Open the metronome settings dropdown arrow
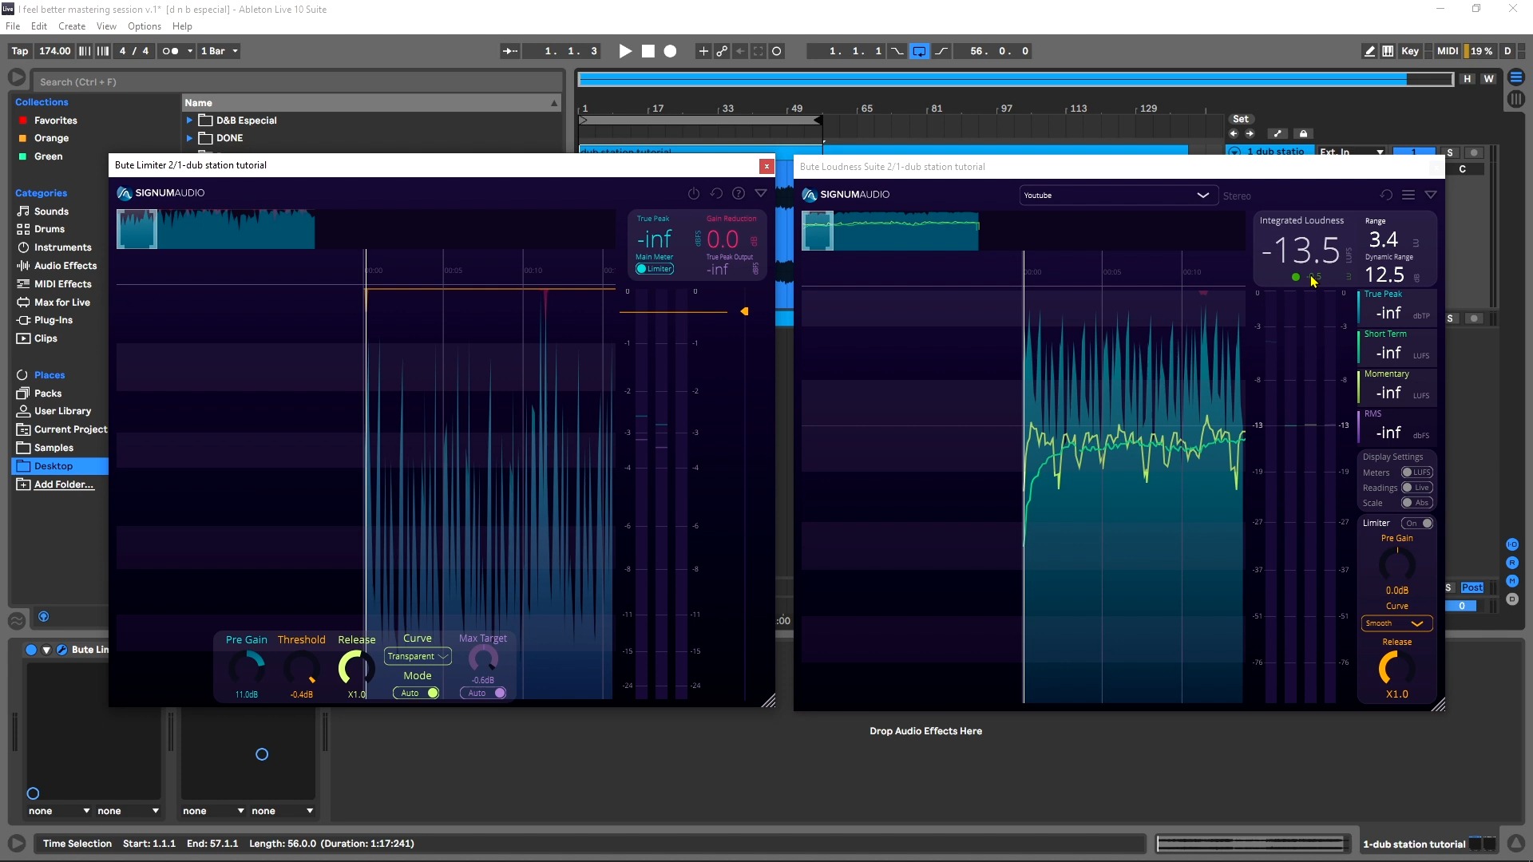1533x862 pixels. click(190, 51)
